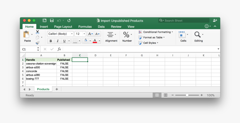
Task: Toggle Underline formatting
Action: pyautogui.click(x=64, y=41)
